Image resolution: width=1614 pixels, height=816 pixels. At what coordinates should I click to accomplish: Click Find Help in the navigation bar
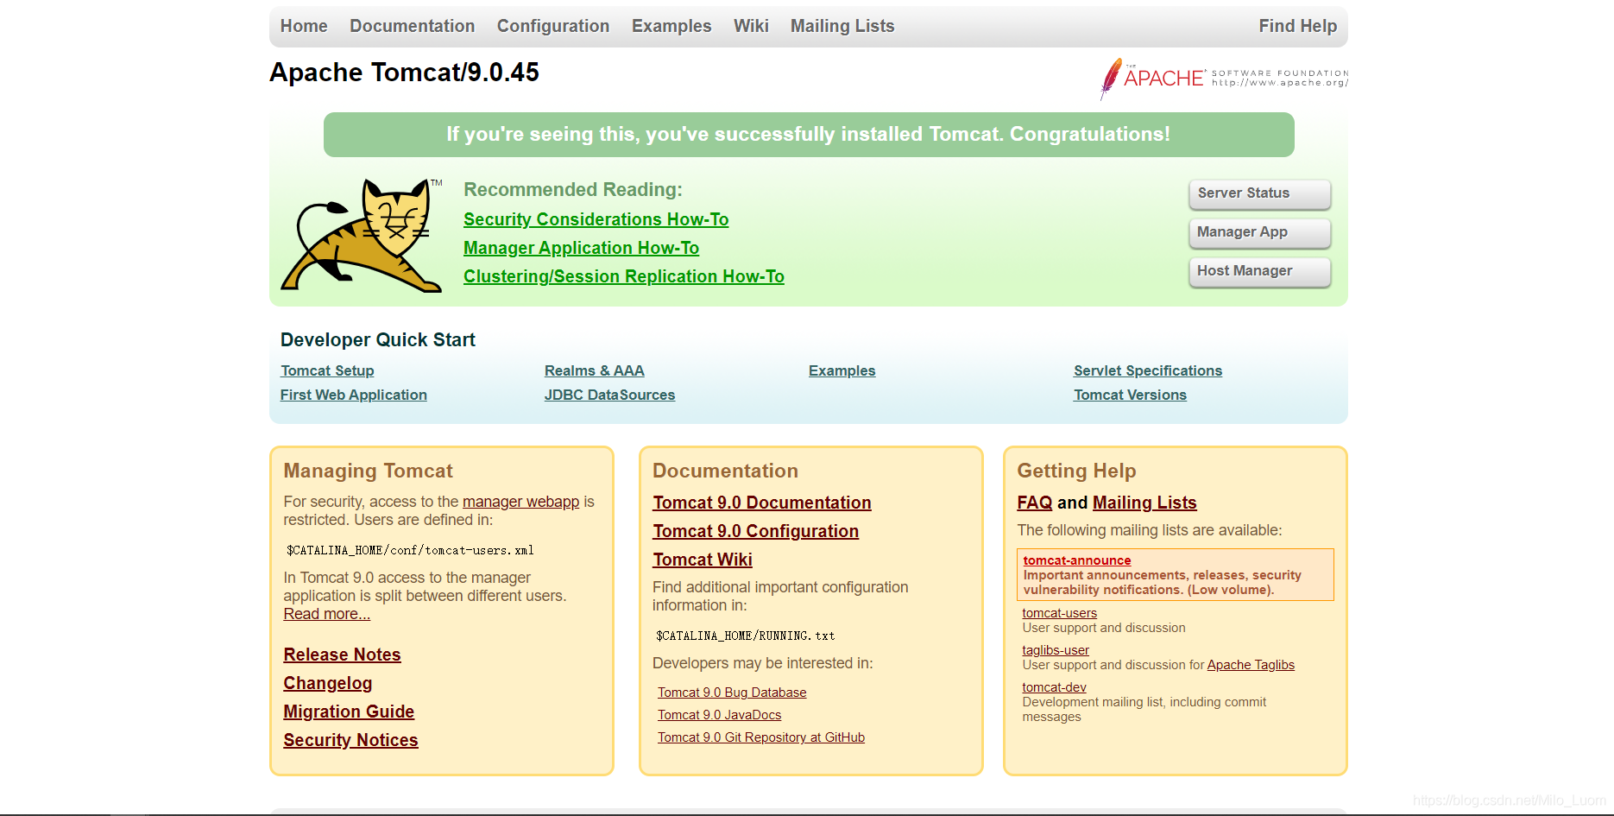1297,26
